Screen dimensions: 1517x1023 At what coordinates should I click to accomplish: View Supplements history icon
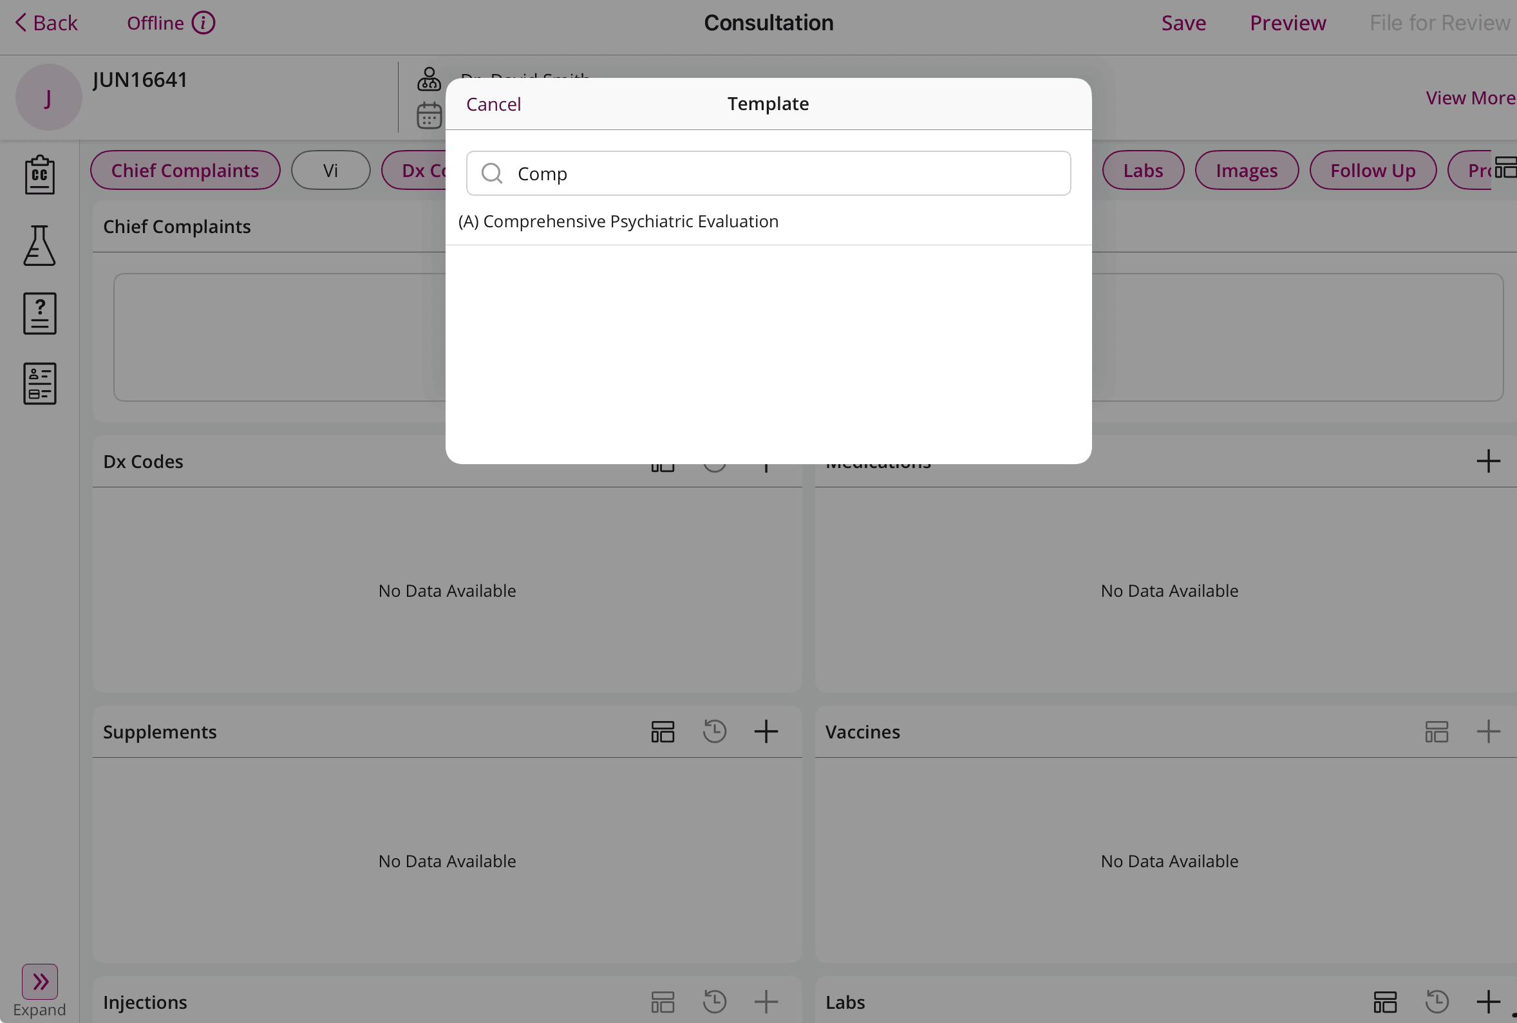pyautogui.click(x=715, y=731)
